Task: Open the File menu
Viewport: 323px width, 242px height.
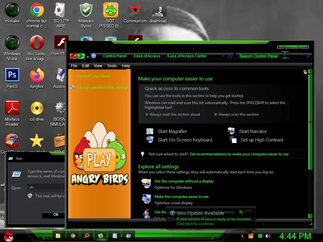Action: click(x=74, y=66)
